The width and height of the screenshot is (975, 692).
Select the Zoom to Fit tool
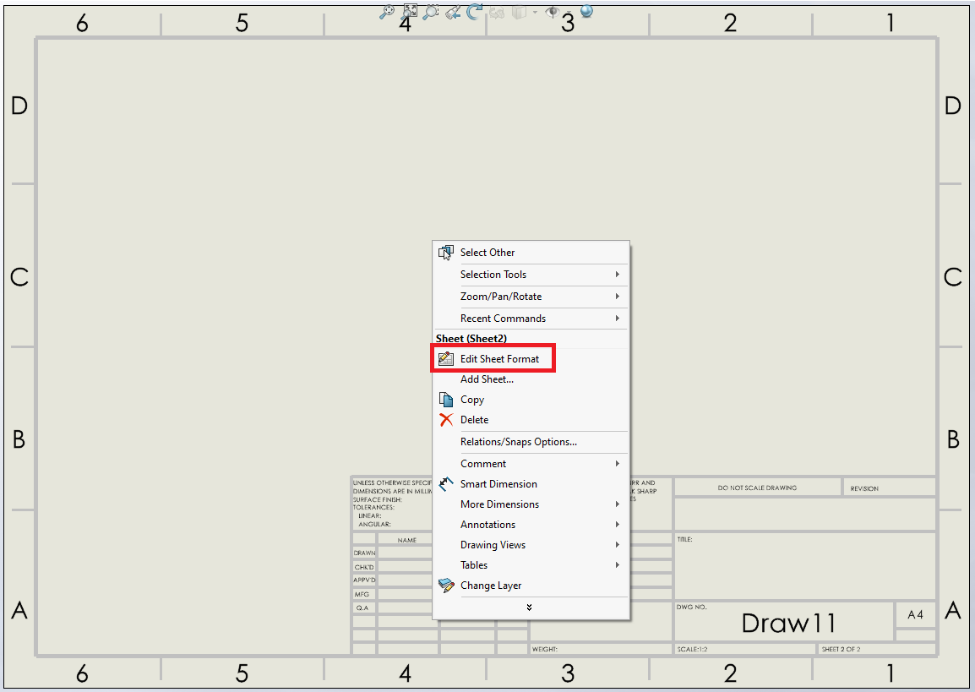pos(409,11)
